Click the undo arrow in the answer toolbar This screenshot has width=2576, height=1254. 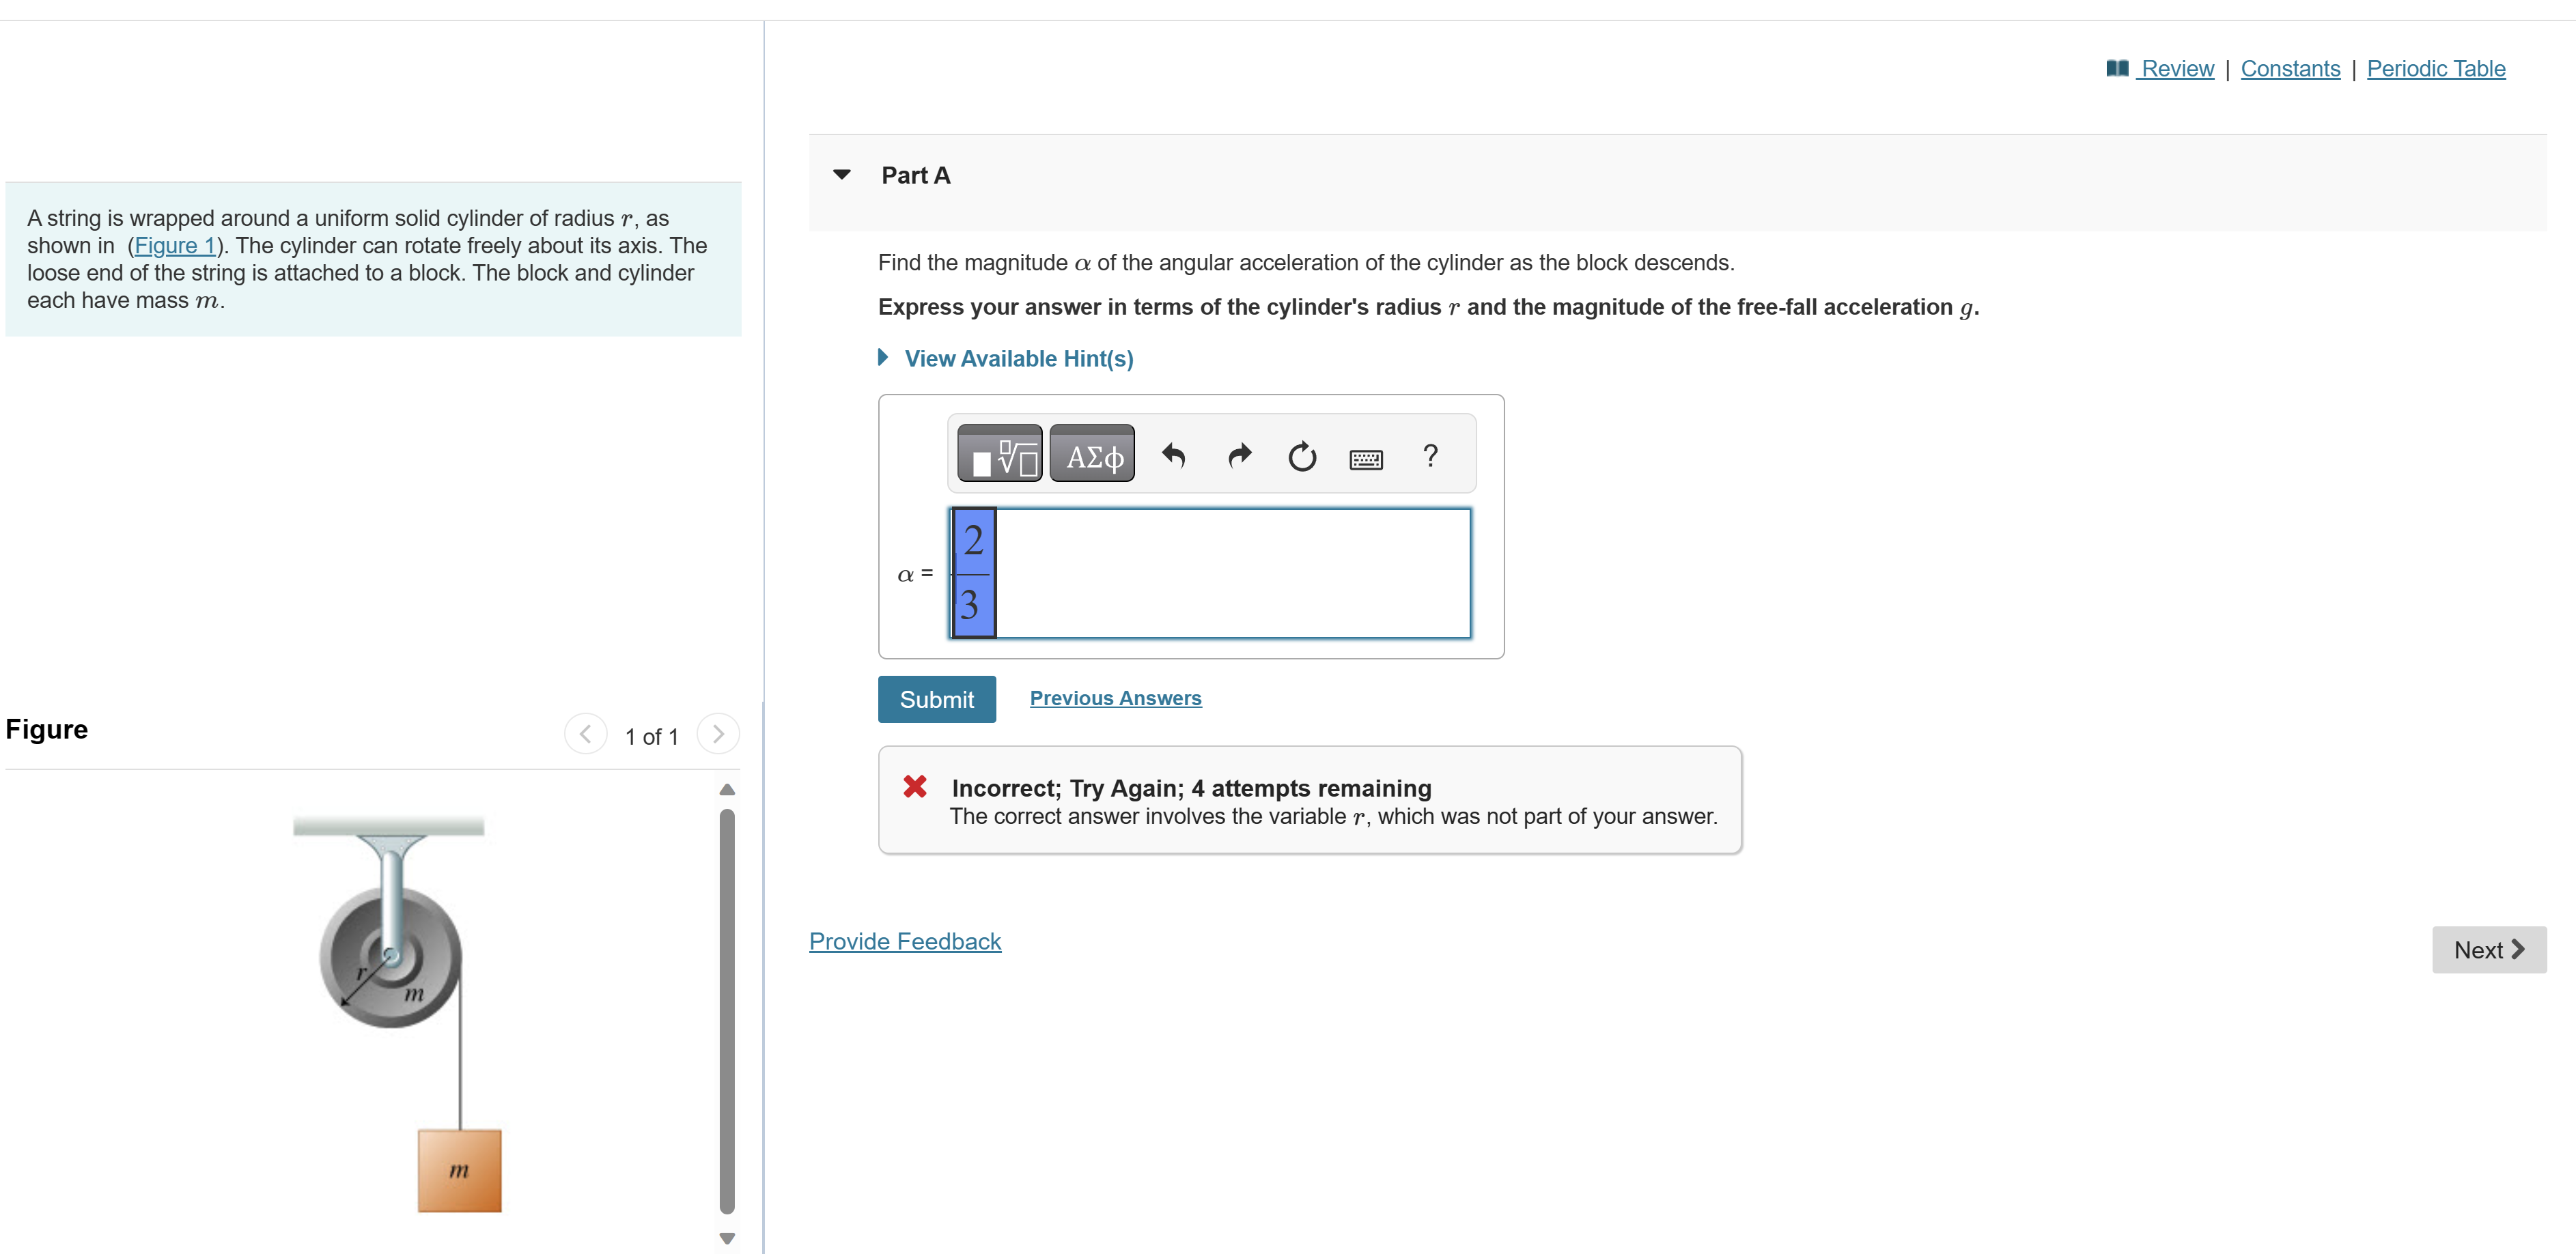[x=1174, y=457]
